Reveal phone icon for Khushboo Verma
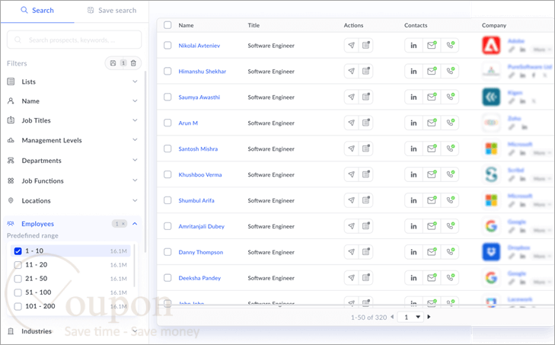Screen dimensions: 555x345 (x=450, y=174)
